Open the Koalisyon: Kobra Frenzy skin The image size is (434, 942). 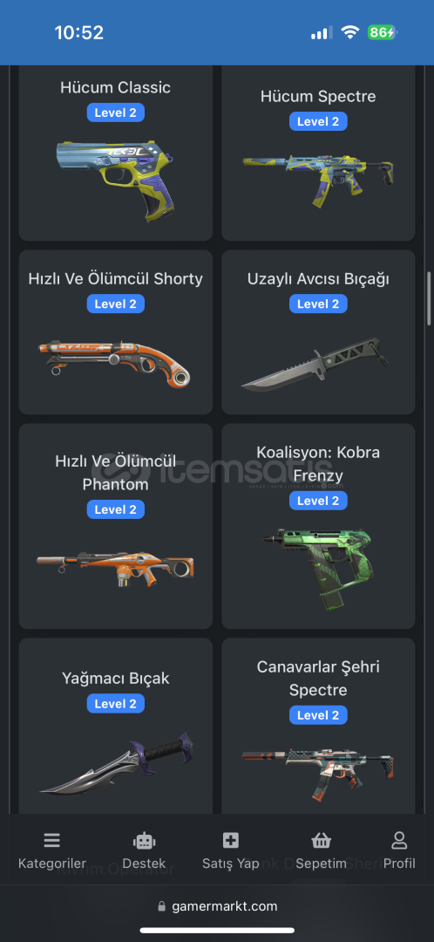tap(318, 526)
